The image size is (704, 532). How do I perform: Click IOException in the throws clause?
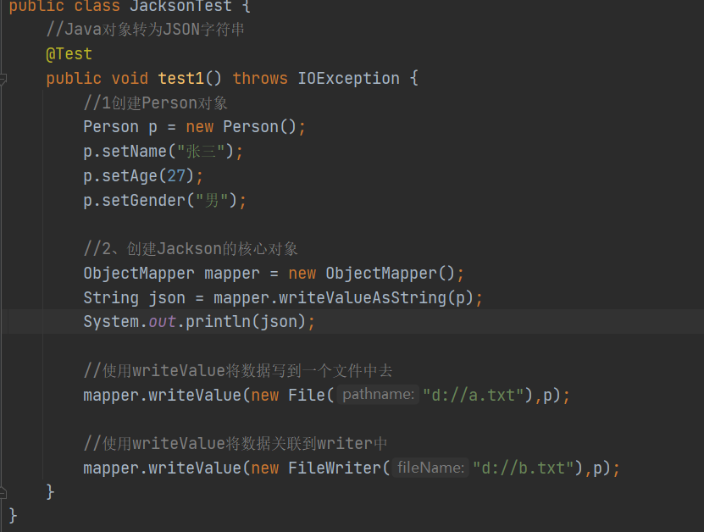(x=348, y=79)
